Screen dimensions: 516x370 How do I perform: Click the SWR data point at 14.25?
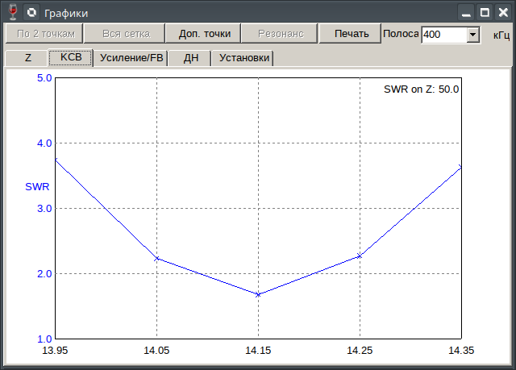pos(360,256)
